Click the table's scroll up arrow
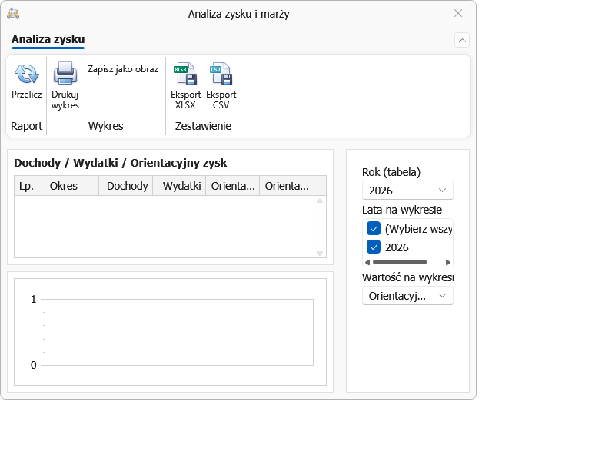 click(320, 201)
